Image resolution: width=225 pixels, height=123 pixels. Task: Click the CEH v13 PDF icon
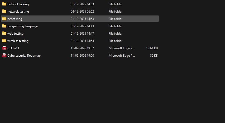[x=4, y=48]
